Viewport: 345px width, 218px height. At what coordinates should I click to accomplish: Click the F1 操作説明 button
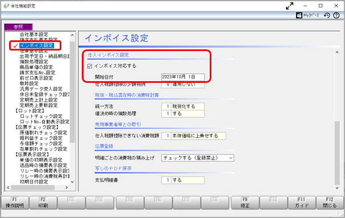[x=15, y=203]
